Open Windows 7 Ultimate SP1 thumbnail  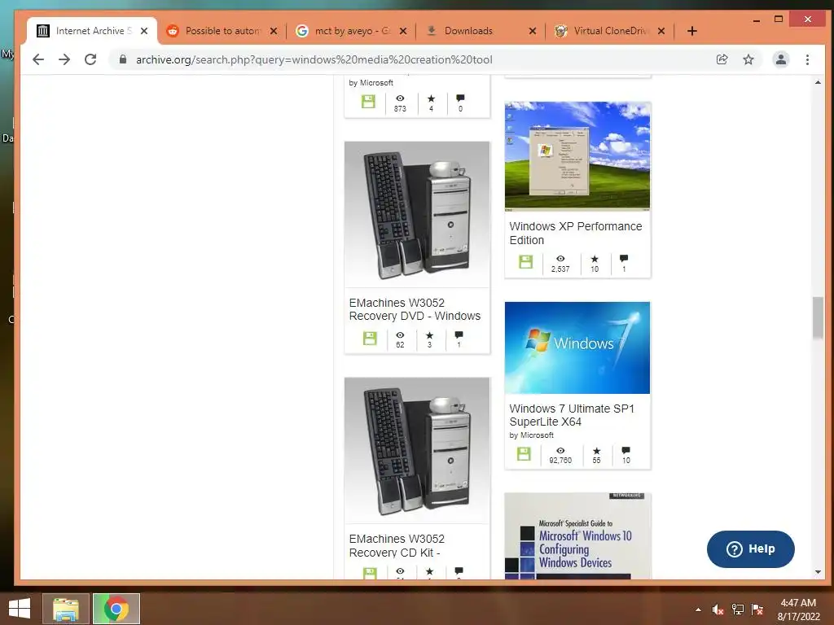coord(577,347)
